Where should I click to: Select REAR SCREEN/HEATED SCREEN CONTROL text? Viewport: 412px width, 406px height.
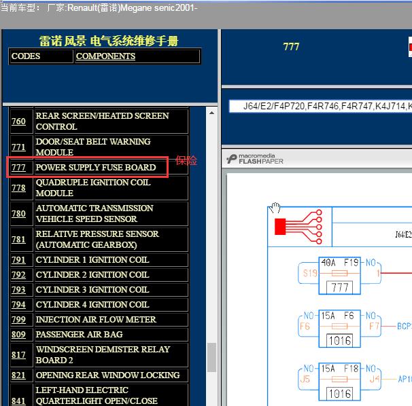[102, 122]
